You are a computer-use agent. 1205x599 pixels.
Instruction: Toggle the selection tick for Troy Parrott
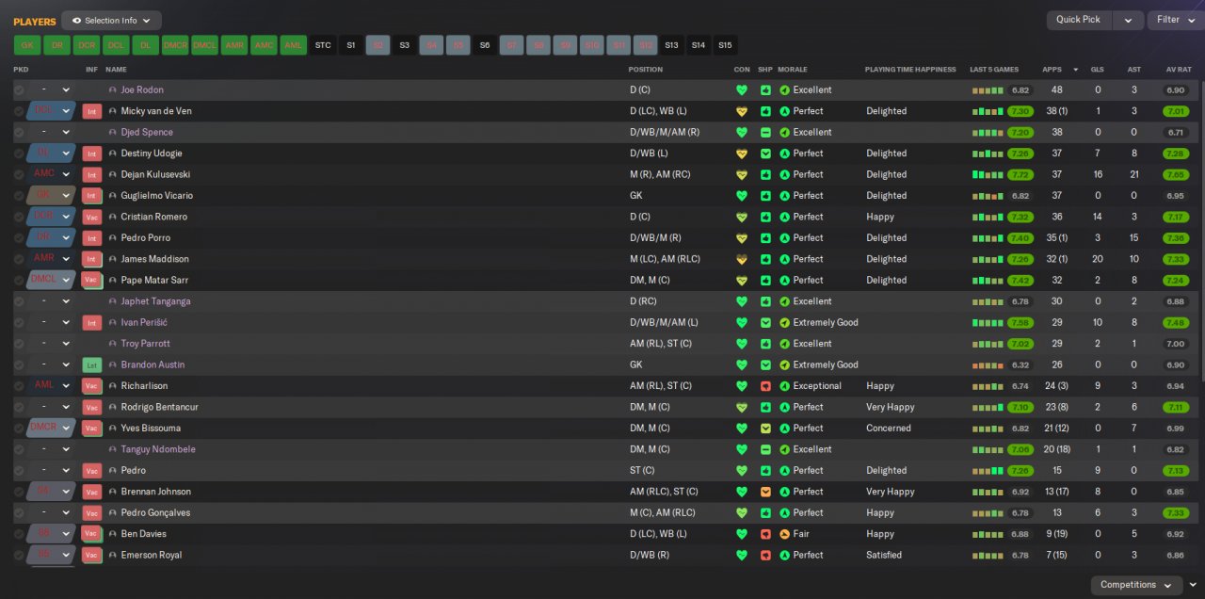point(19,344)
